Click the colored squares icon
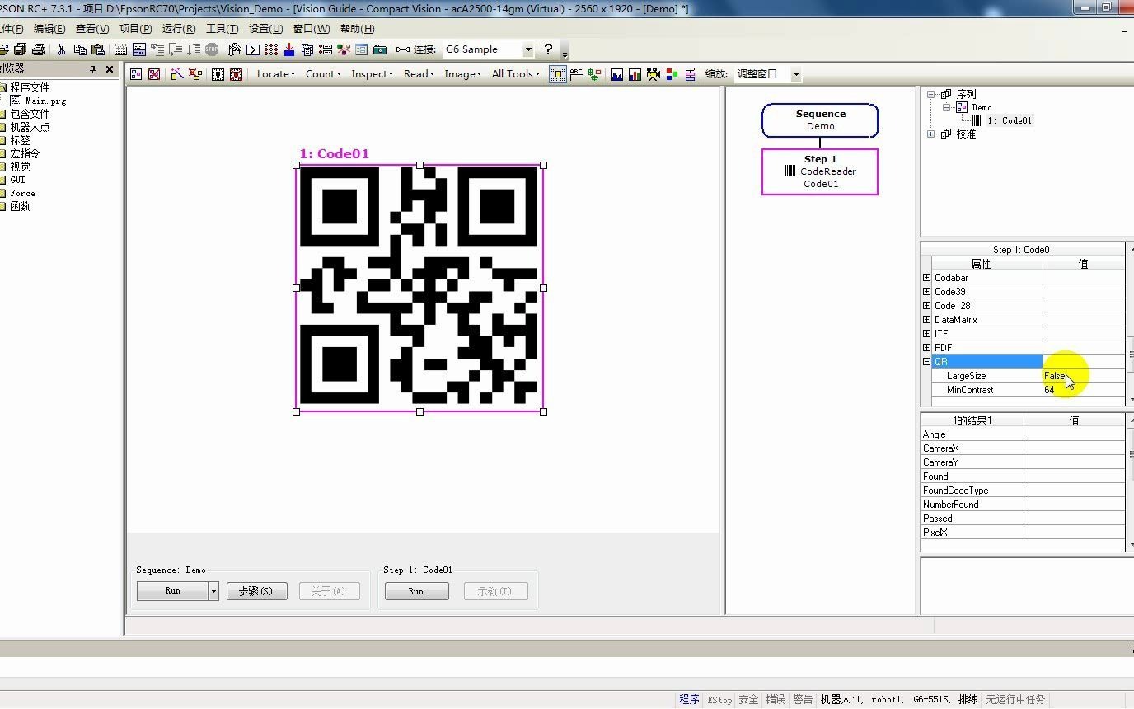 click(x=672, y=74)
